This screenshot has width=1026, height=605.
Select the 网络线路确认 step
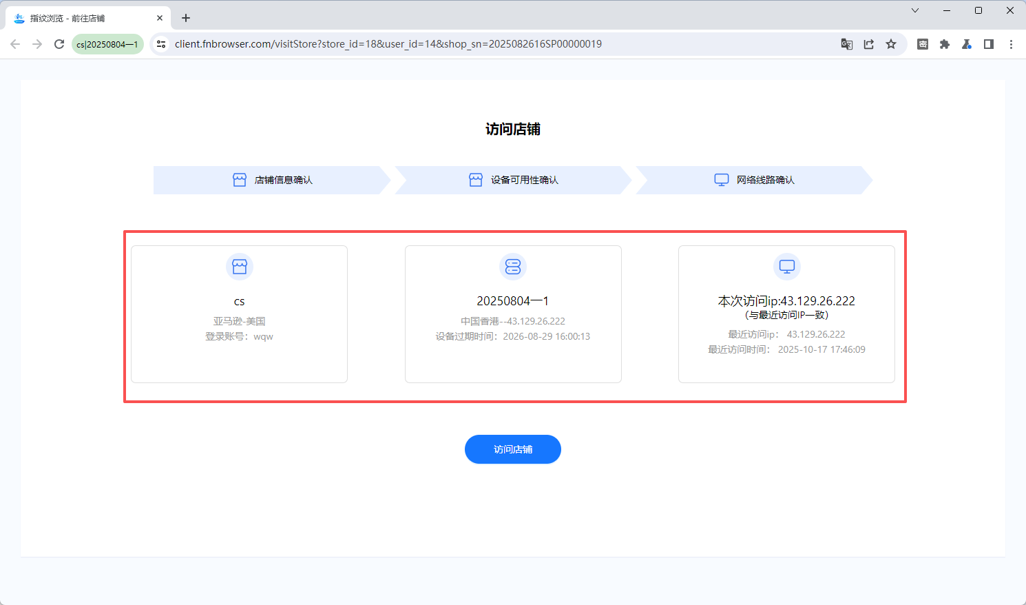click(x=754, y=180)
